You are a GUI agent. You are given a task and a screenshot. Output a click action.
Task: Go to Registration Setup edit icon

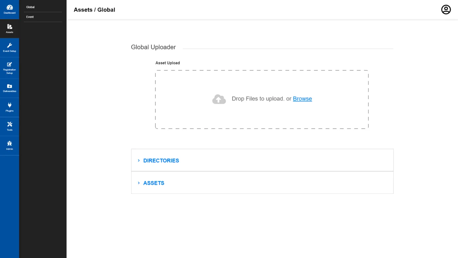click(9, 64)
